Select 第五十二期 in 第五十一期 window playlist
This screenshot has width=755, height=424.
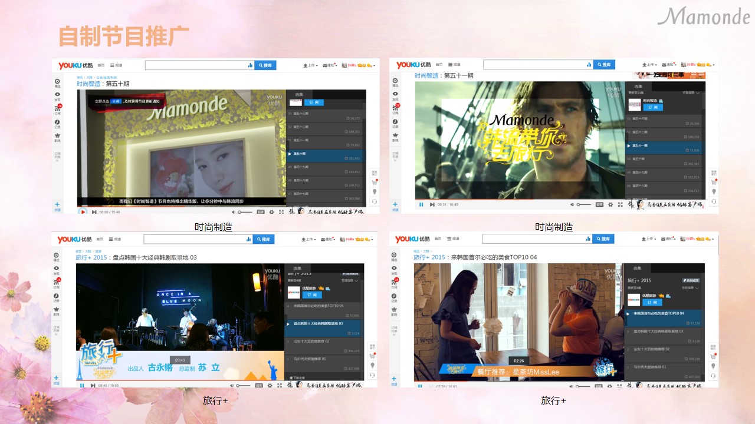click(x=664, y=135)
